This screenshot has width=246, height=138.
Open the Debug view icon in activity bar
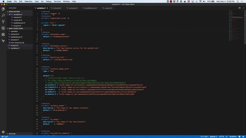coord(3,28)
